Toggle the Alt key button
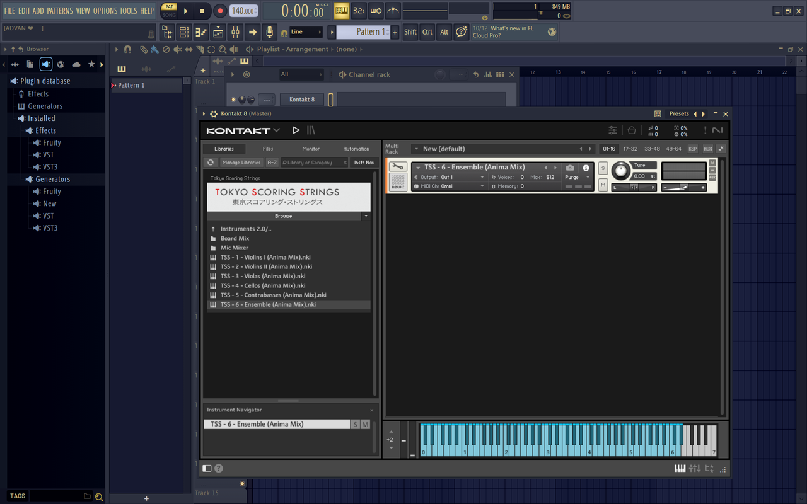This screenshot has width=807, height=504. pos(444,32)
